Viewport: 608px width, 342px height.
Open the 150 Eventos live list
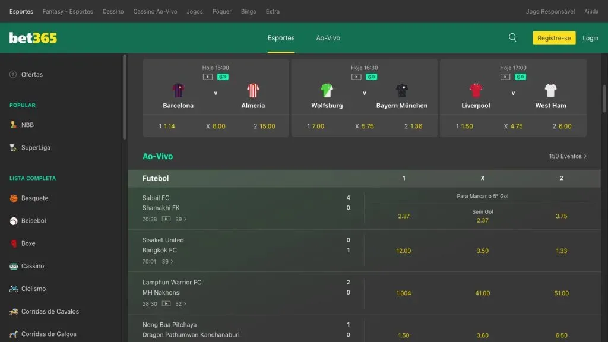[566, 156]
